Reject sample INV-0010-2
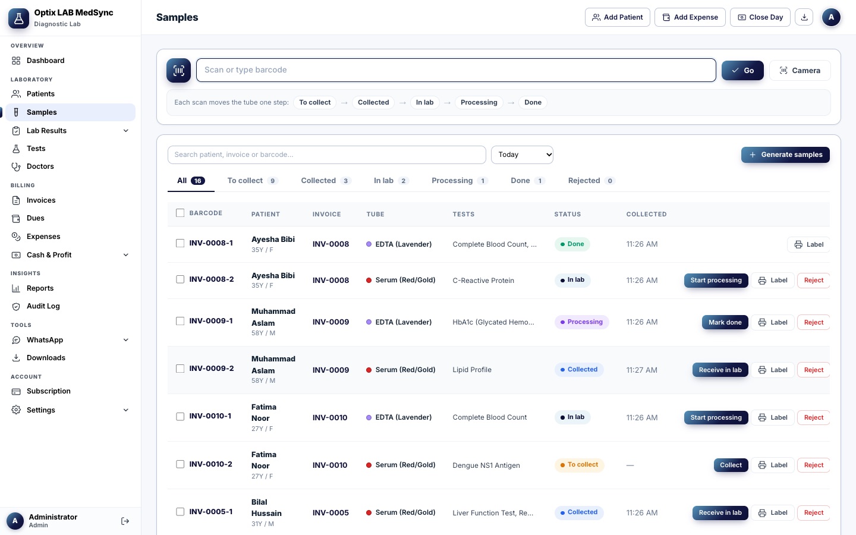Screen dimensions: 856x535 tap(813, 465)
